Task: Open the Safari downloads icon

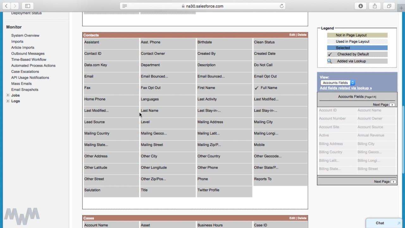Action: coord(360,6)
